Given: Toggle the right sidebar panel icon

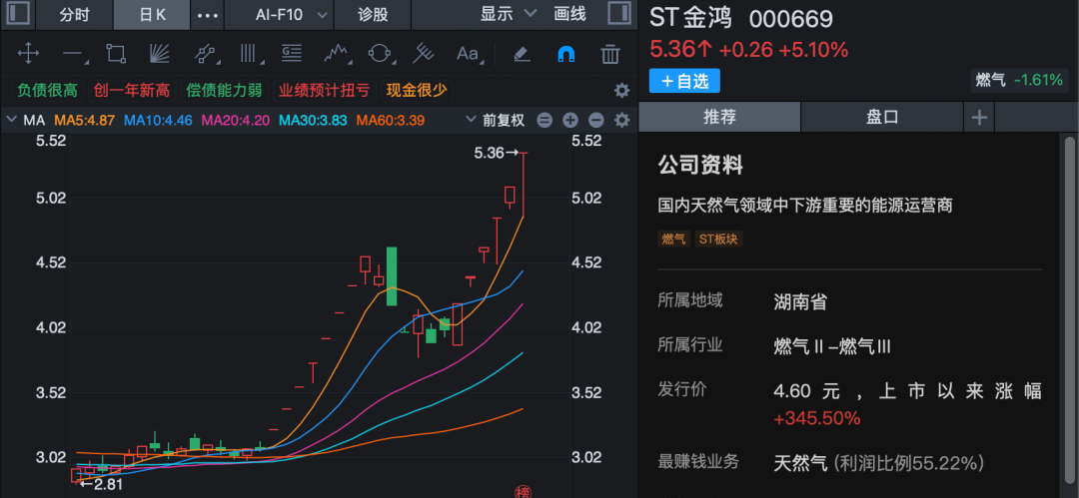Looking at the screenshot, I should click(x=619, y=14).
